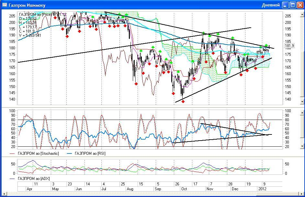
Task: Click the 2012 year label on time axis
Action: tap(262, 189)
